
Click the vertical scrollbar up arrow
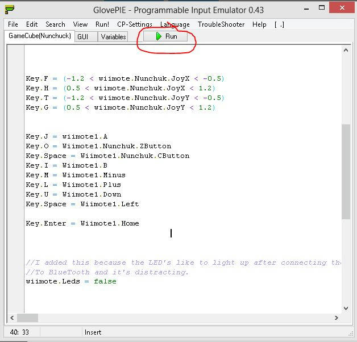(346, 51)
